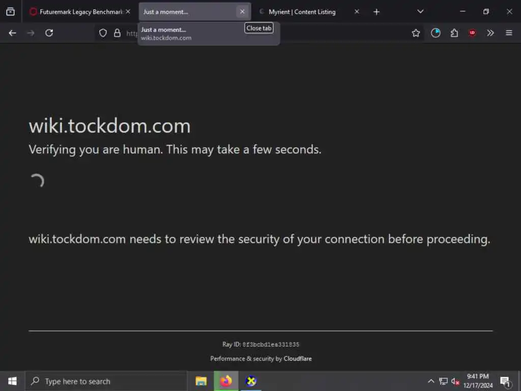
Task: Click the Ray ID value text
Action: tap(271, 345)
